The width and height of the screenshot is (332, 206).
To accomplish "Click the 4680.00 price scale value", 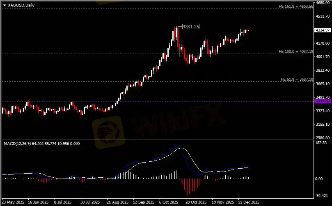I will click(323, 3).
